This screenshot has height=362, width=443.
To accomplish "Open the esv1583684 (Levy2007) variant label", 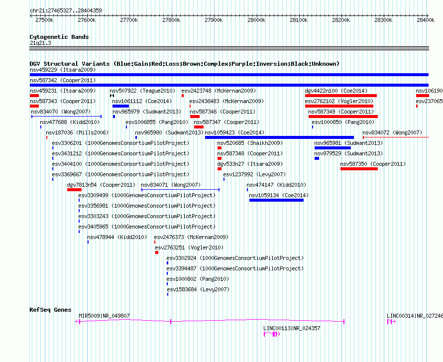I will click(198, 289).
